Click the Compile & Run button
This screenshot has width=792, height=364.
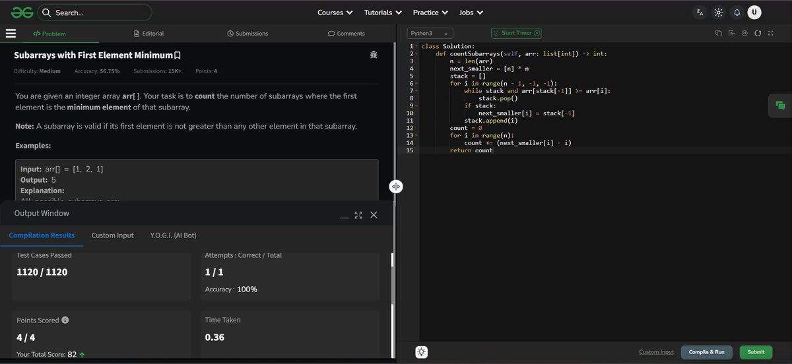pos(707,352)
